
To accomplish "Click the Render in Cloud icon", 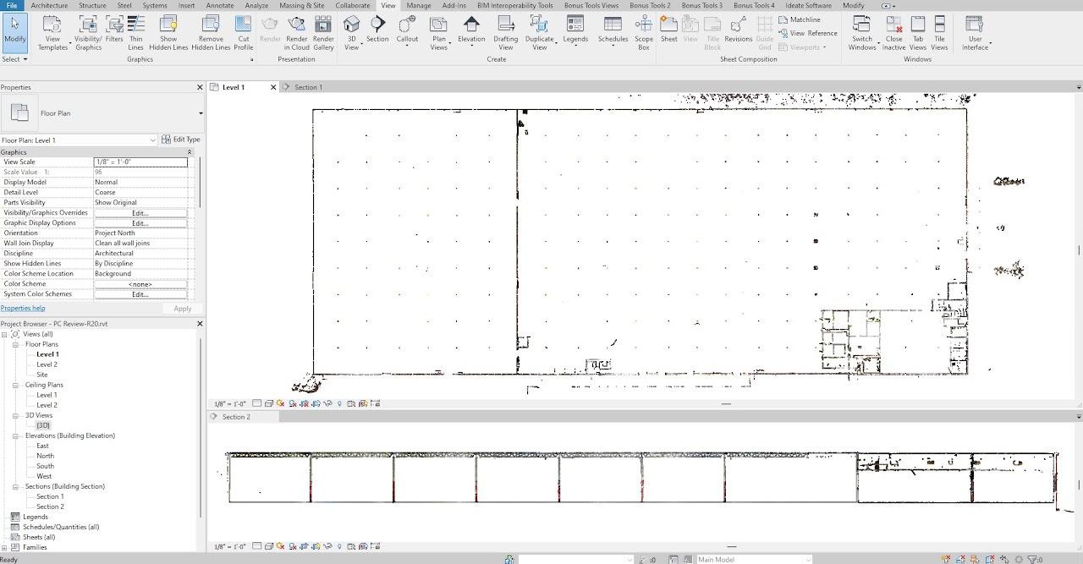I will point(296,32).
